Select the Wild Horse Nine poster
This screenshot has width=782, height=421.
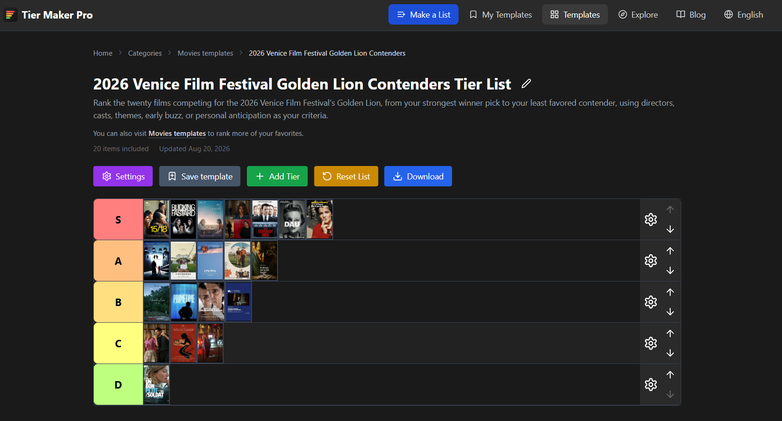[x=238, y=261]
